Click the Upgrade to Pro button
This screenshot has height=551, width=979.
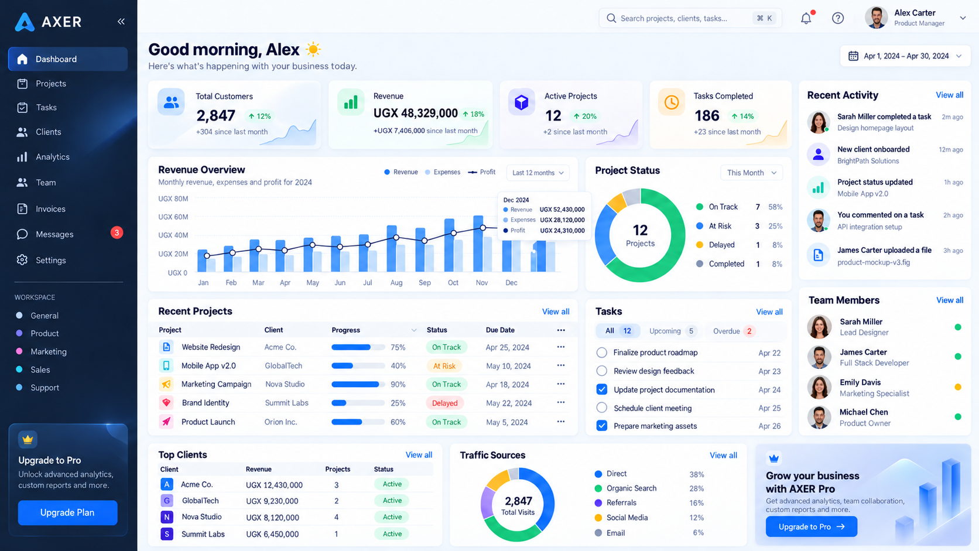click(x=812, y=526)
